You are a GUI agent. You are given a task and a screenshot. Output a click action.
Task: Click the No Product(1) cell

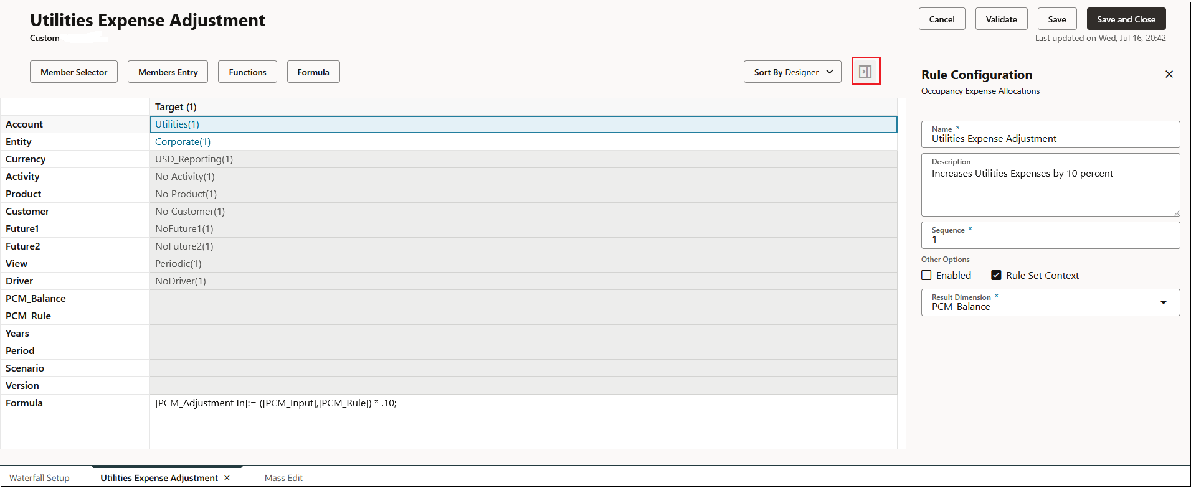523,194
